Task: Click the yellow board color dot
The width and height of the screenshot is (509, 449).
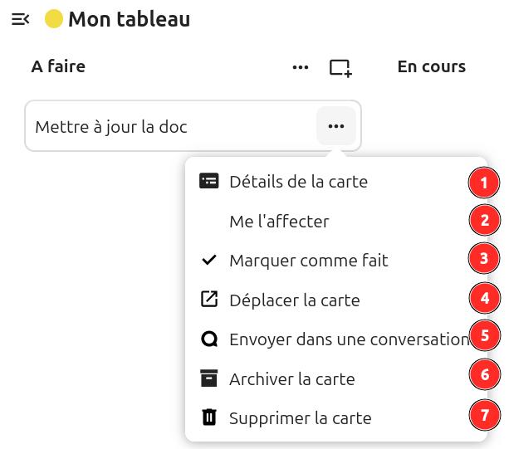Action: tap(54, 19)
